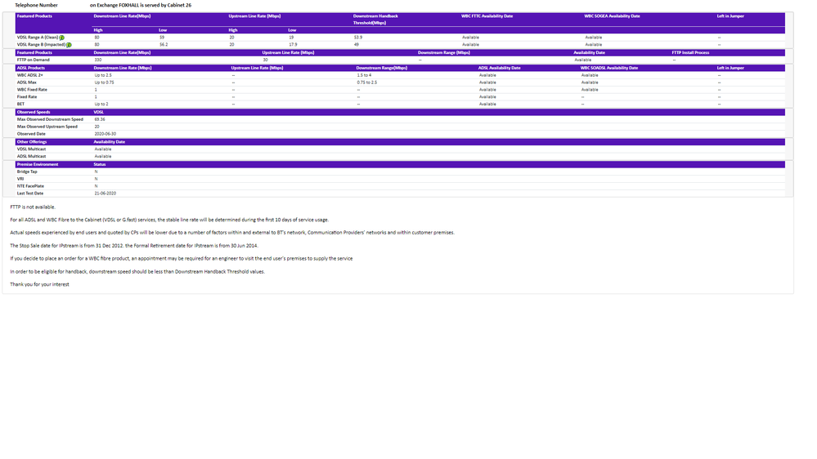Select the Last Test Date value 21-06-2020
Image resolution: width=817 pixels, height=459 pixels.
coord(105,194)
